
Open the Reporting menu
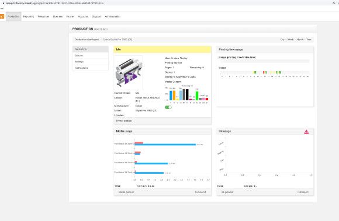[x=29, y=16]
